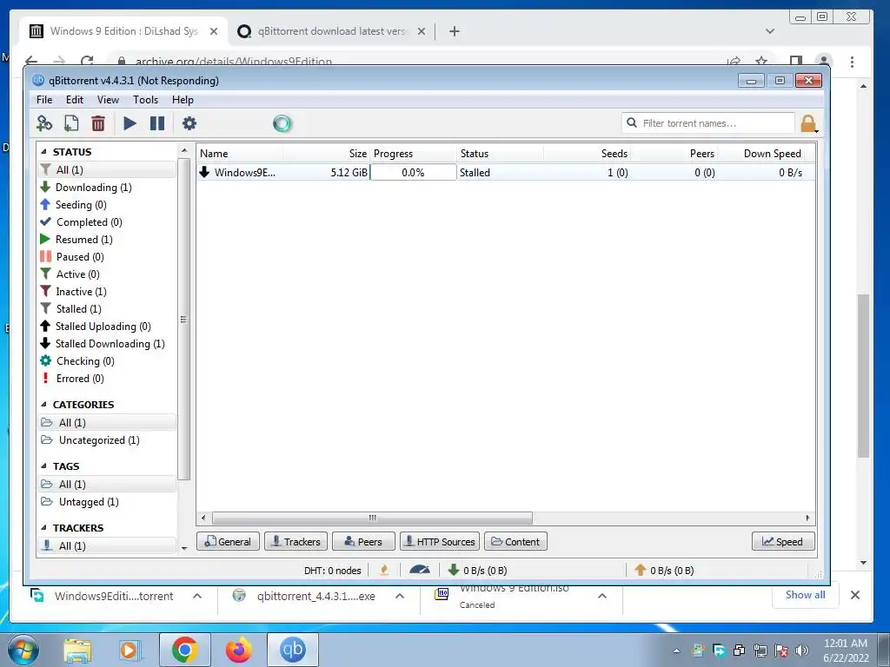Switch to the General tab
Screen dimensions: 890x667
coord(229,542)
